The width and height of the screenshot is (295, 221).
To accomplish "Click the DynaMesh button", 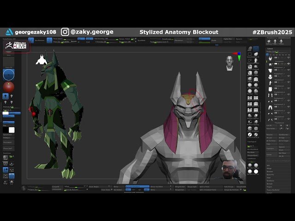I will [x=142, y=41].
